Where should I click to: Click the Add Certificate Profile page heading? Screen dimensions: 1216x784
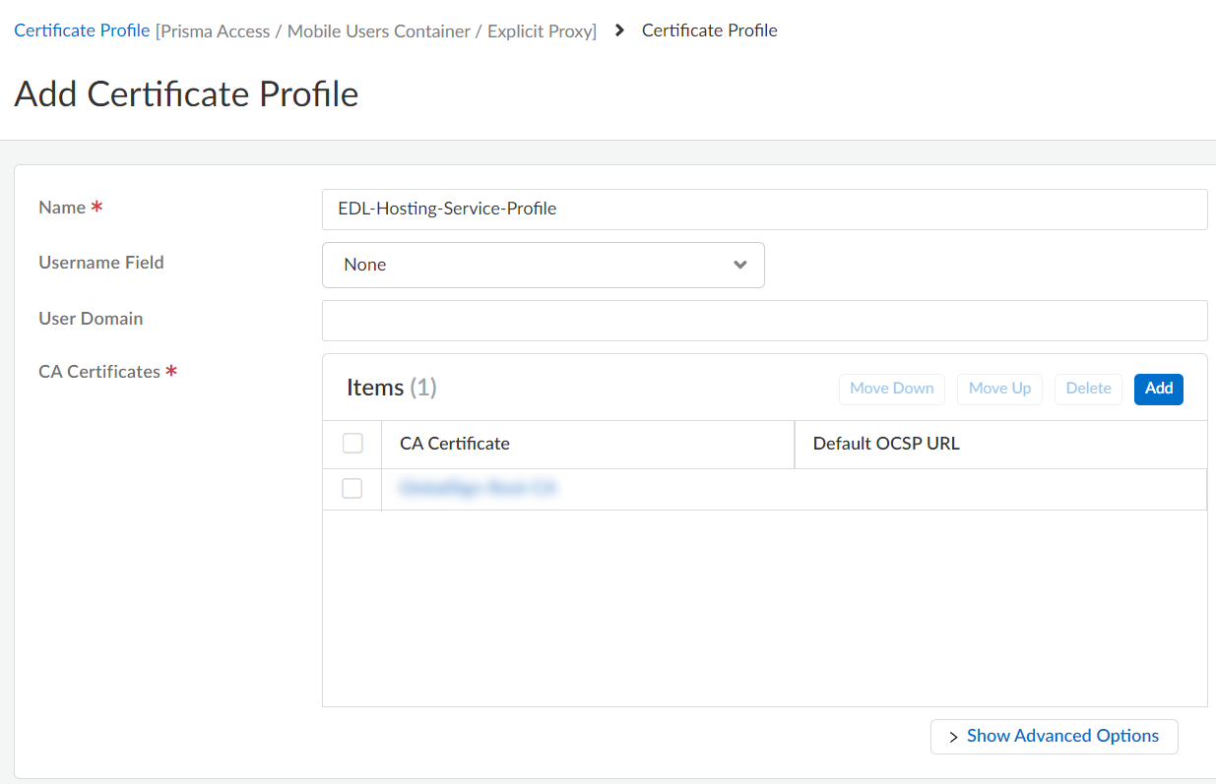[186, 94]
